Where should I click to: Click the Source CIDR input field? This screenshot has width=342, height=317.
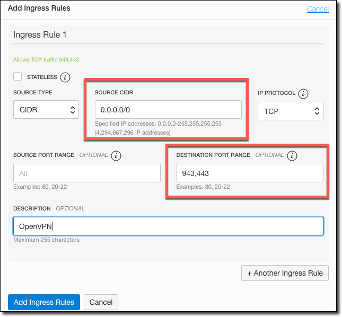click(x=168, y=110)
